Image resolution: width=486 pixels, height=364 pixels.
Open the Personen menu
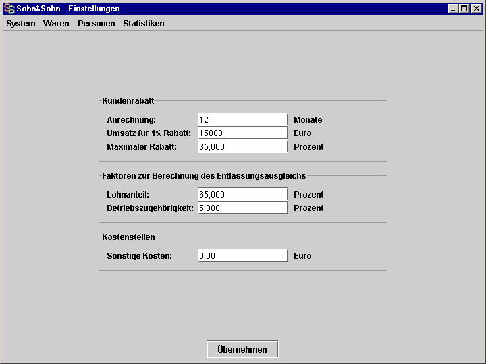97,24
